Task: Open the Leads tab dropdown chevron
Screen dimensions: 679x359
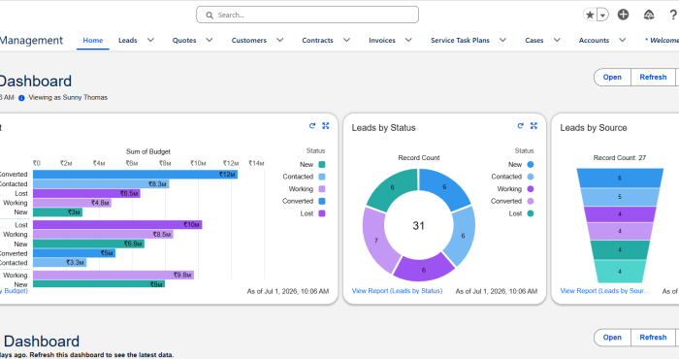Action: (150, 41)
